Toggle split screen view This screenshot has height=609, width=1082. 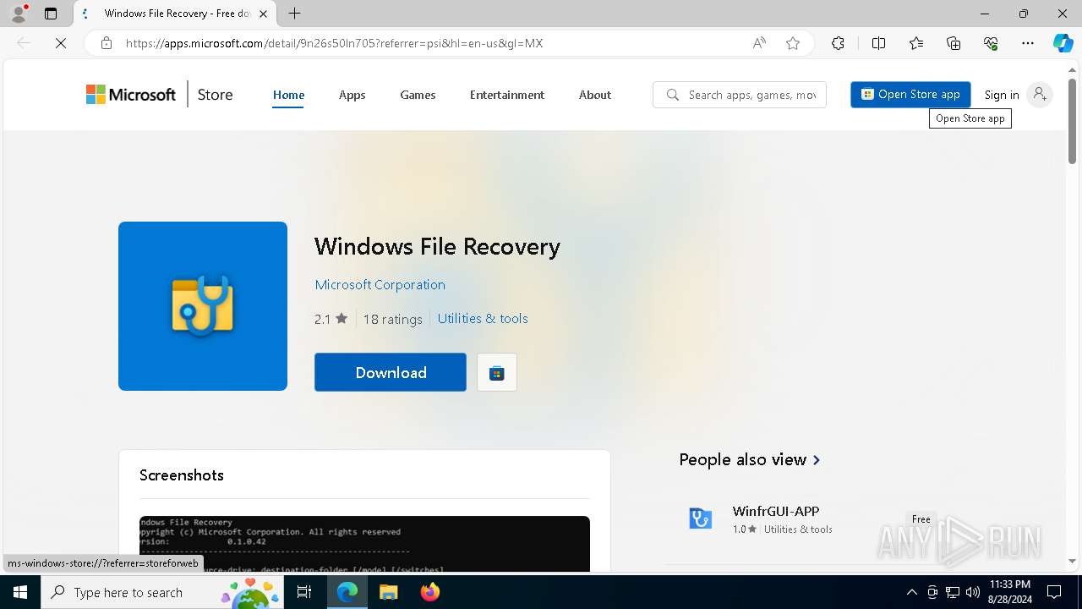[x=878, y=43]
